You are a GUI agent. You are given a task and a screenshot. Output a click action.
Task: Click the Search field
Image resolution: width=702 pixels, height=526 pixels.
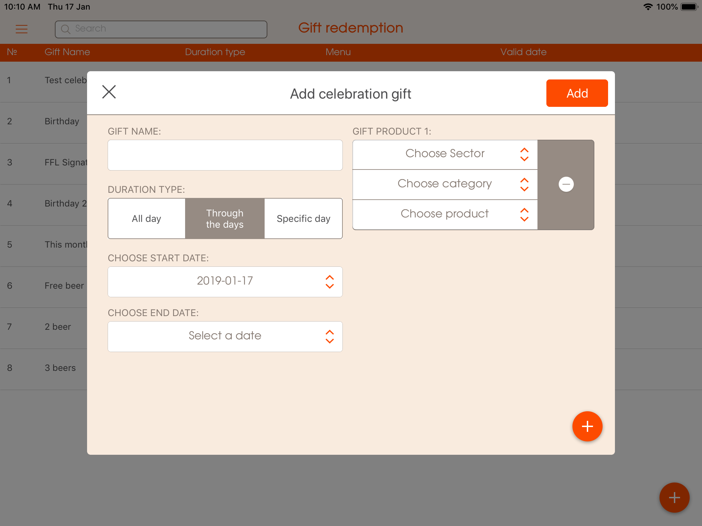[x=161, y=29]
